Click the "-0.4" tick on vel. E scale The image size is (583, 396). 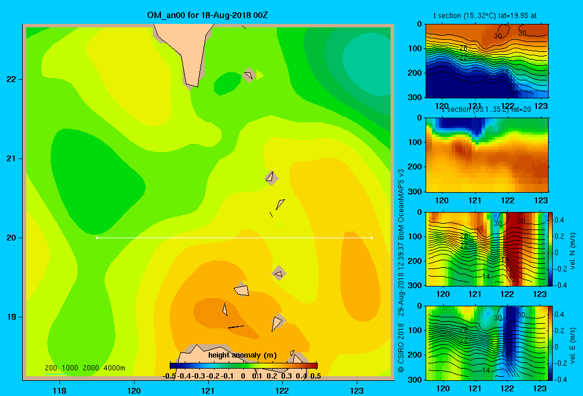(560, 379)
